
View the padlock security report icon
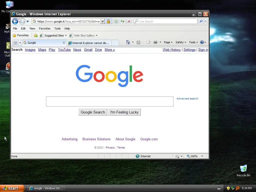pyautogui.click(x=108, y=21)
